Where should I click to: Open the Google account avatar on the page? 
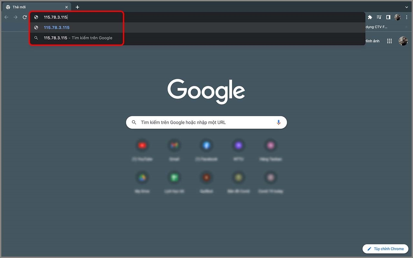[x=403, y=41]
